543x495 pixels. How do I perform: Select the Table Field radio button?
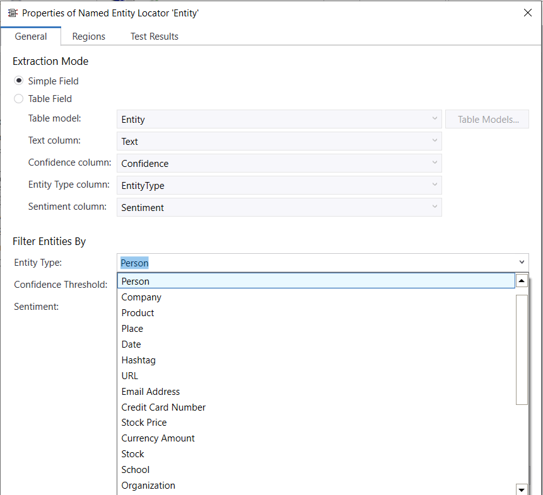19,99
